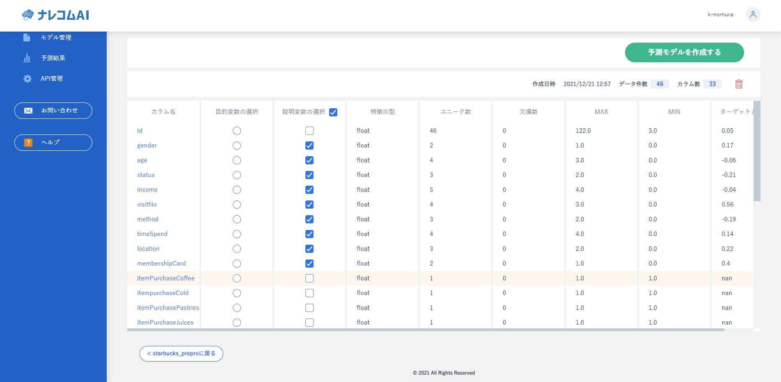Click the envelope icon in お問い合わせ

tap(28, 111)
